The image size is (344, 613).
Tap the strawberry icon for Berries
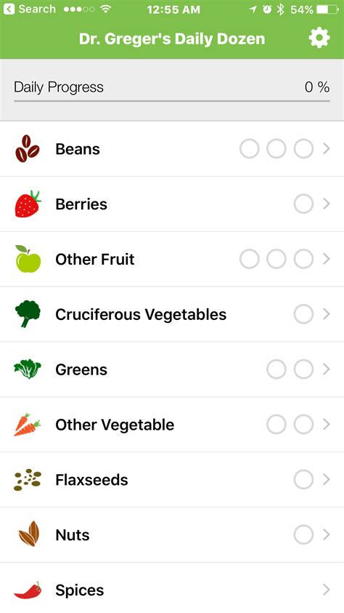pyautogui.click(x=28, y=204)
